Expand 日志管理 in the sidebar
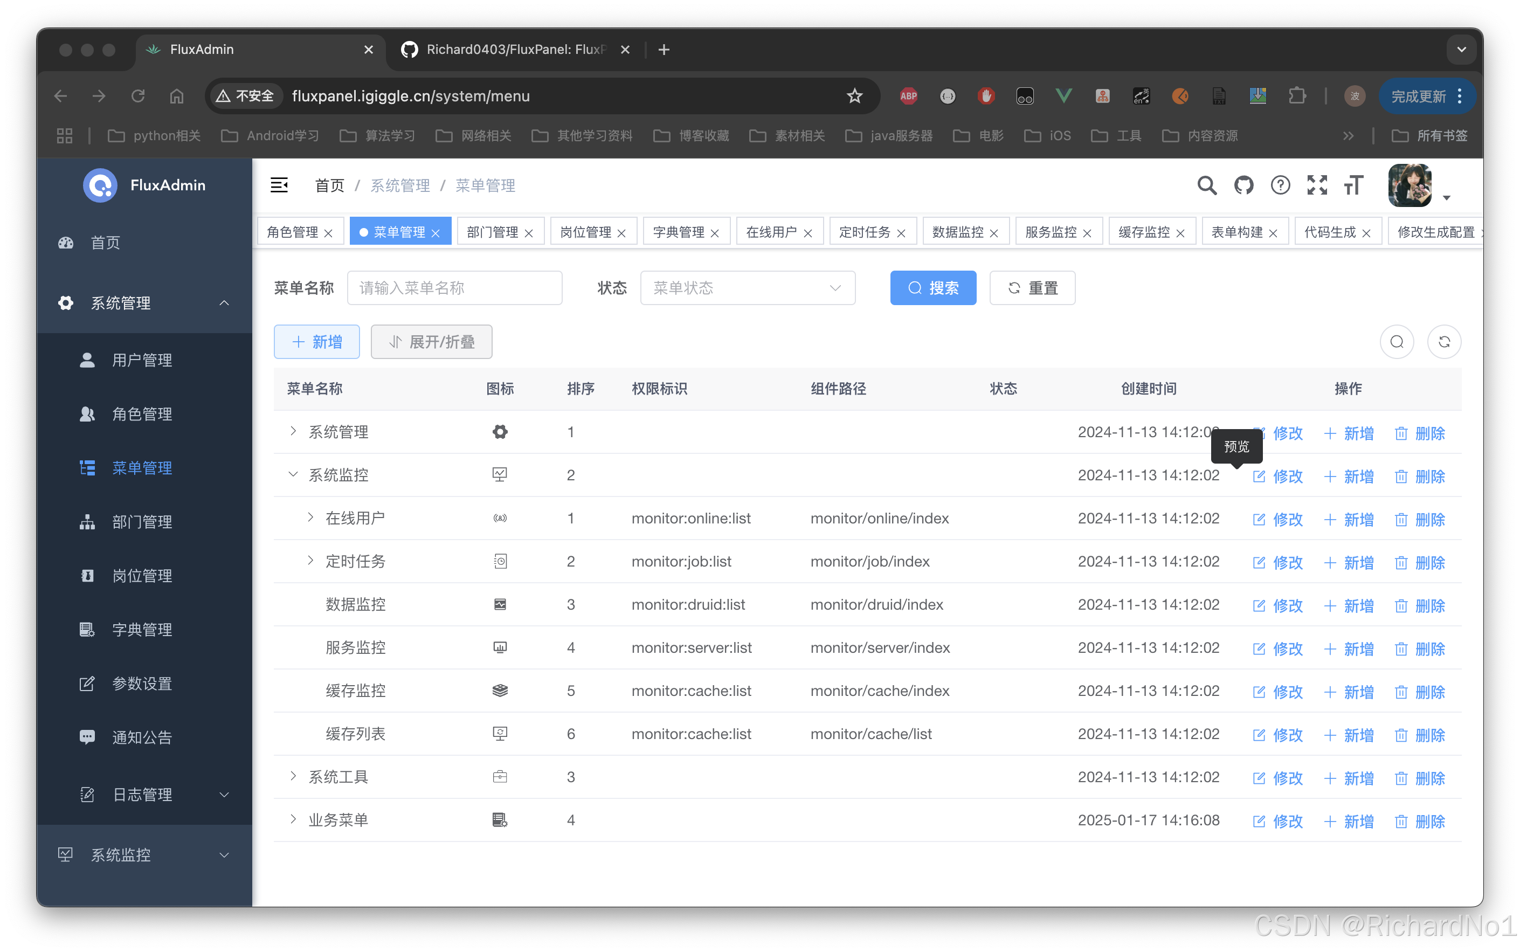Image resolution: width=1520 pixels, height=952 pixels. click(x=144, y=795)
